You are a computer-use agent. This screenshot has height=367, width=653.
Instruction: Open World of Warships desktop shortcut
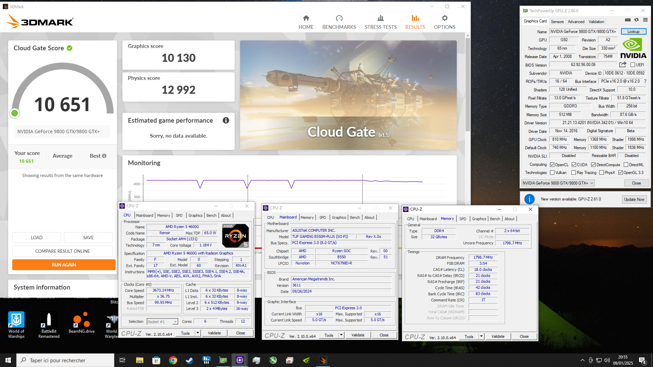coord(16,325)
